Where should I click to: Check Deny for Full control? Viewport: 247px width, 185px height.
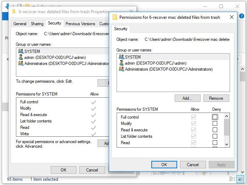coord(215,117)
